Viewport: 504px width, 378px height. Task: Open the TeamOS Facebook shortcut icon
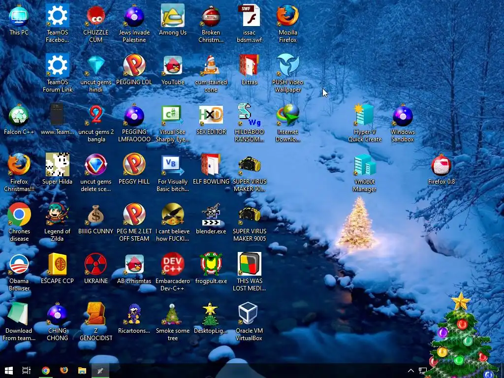(x=57, y=15)
